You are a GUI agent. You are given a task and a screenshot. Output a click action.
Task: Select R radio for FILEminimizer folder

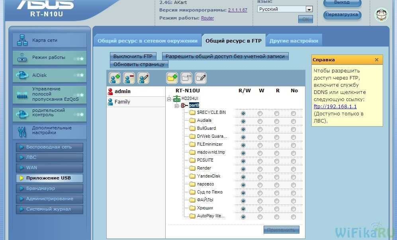277,145
